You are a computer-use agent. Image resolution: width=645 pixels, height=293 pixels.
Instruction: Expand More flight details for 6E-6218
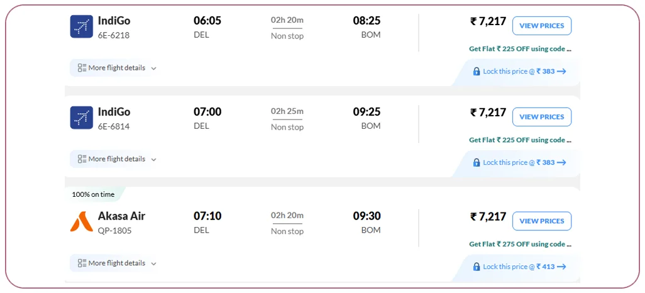117,68
